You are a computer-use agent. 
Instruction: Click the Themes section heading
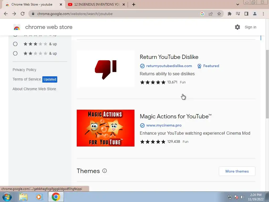click(x=88, y=171)
